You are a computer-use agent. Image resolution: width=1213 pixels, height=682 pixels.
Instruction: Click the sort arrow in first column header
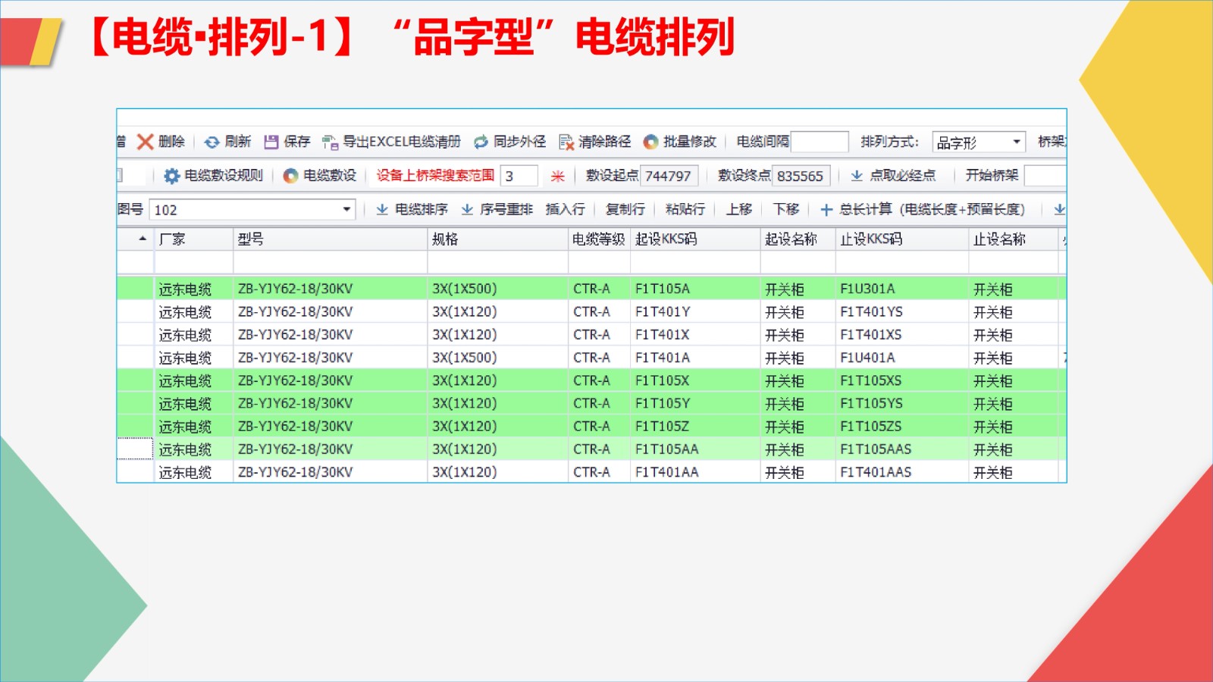tap(143, 239)
